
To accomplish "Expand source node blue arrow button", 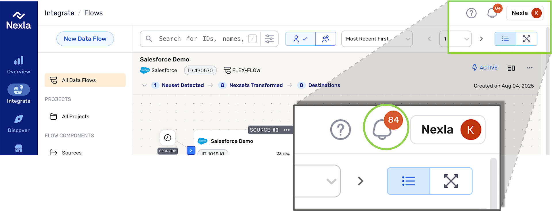I will [191, 150].
